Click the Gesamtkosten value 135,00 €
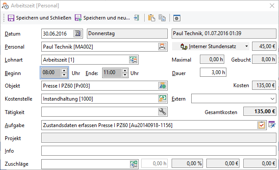The width and height of the screenshot is (279, 170). (260, 111)
